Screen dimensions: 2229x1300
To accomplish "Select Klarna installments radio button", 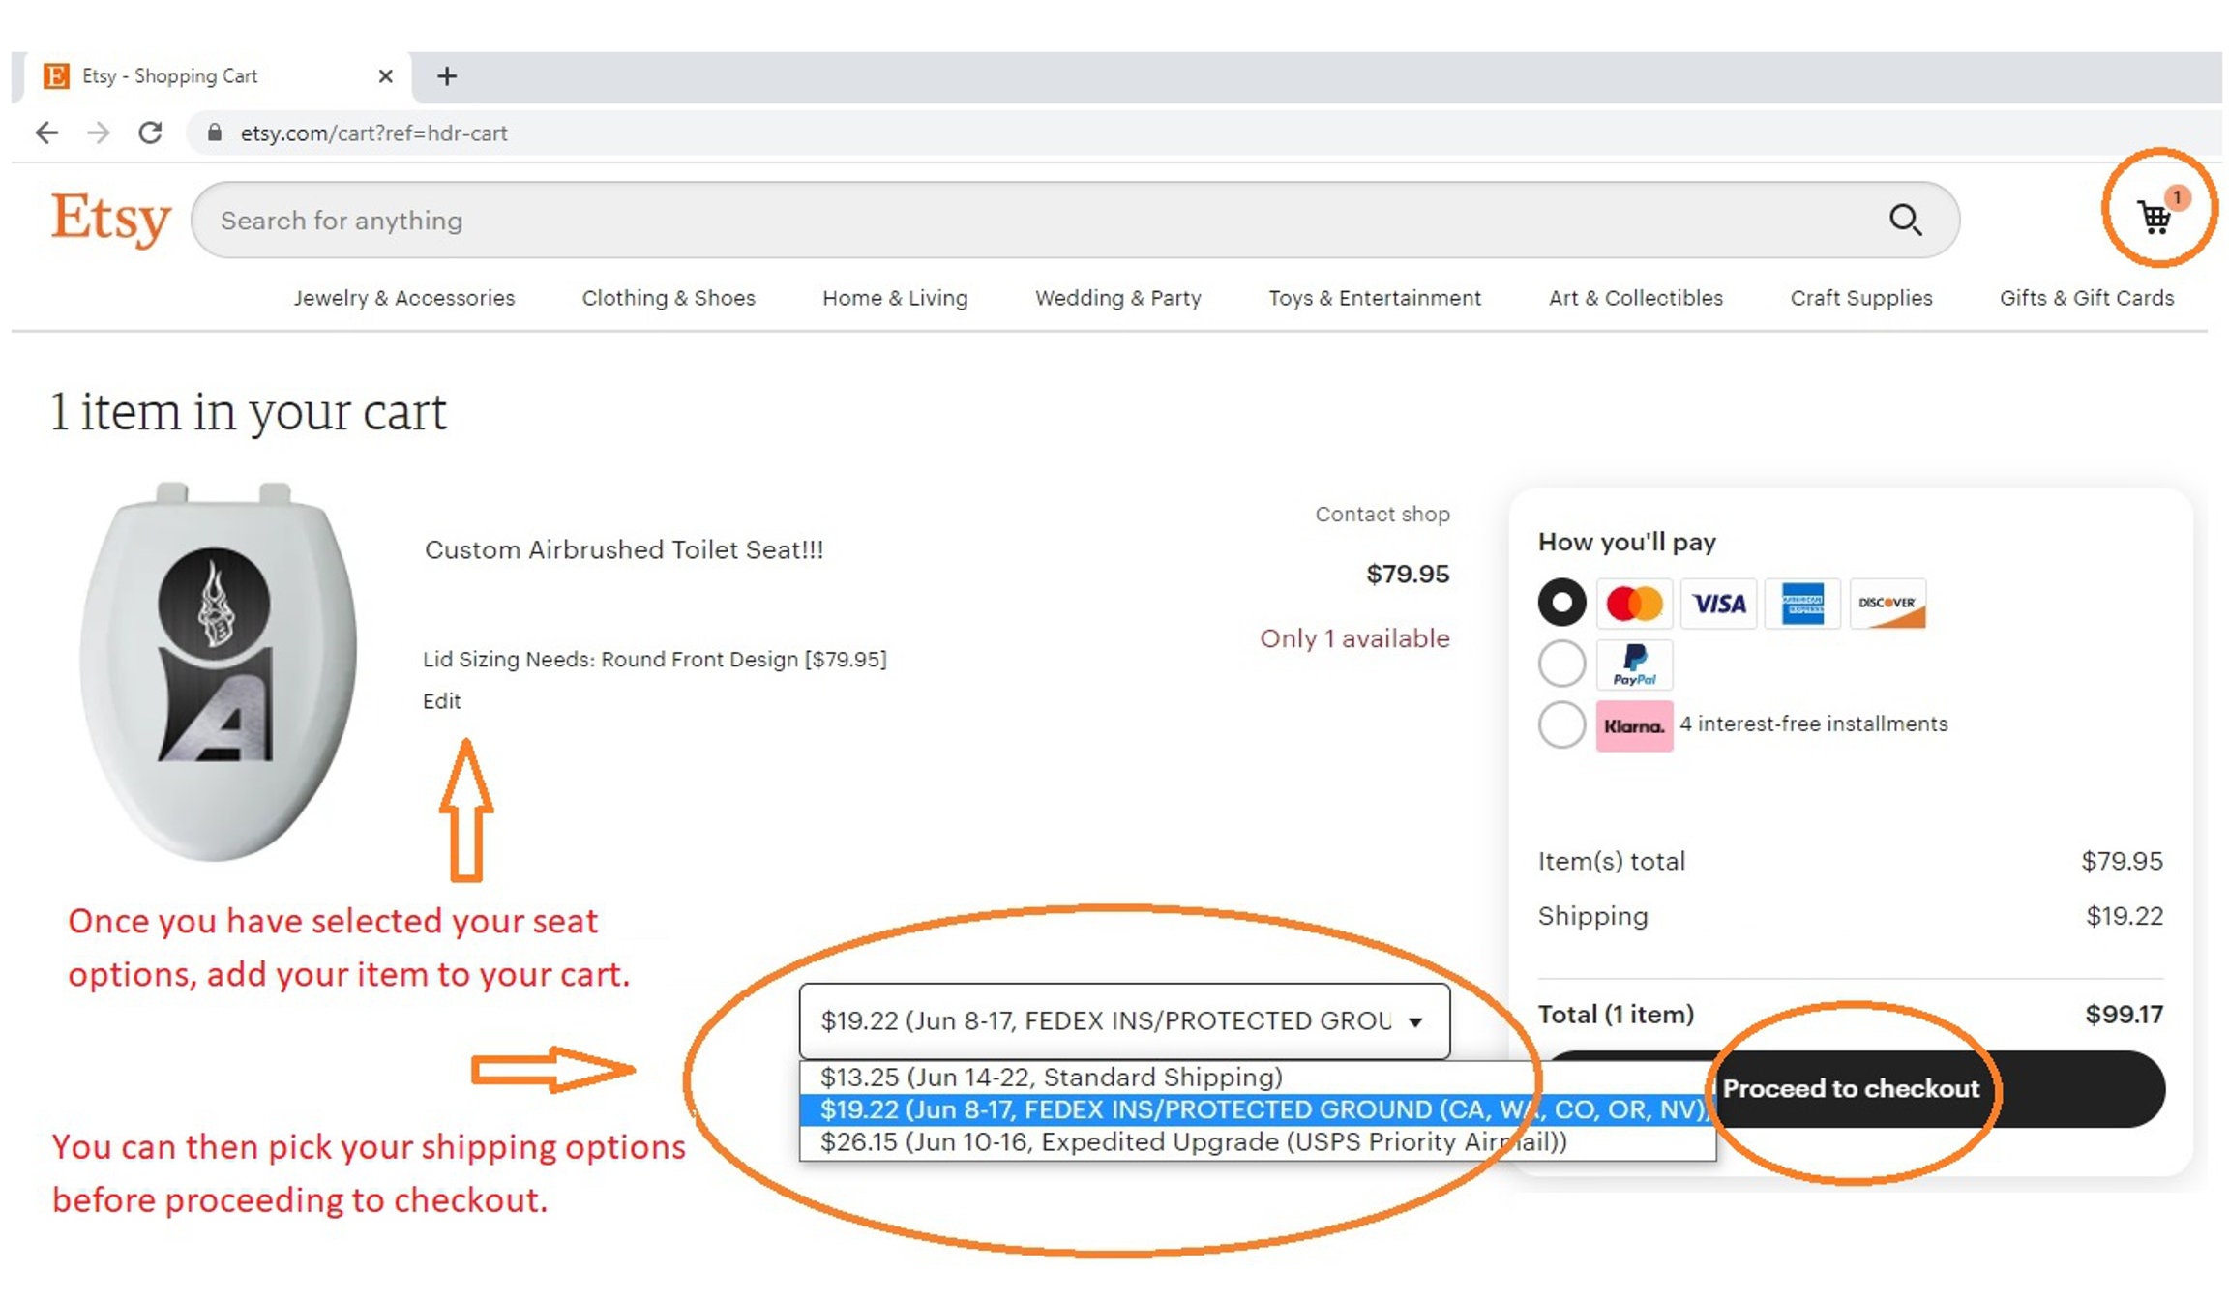I will 1561,724.
